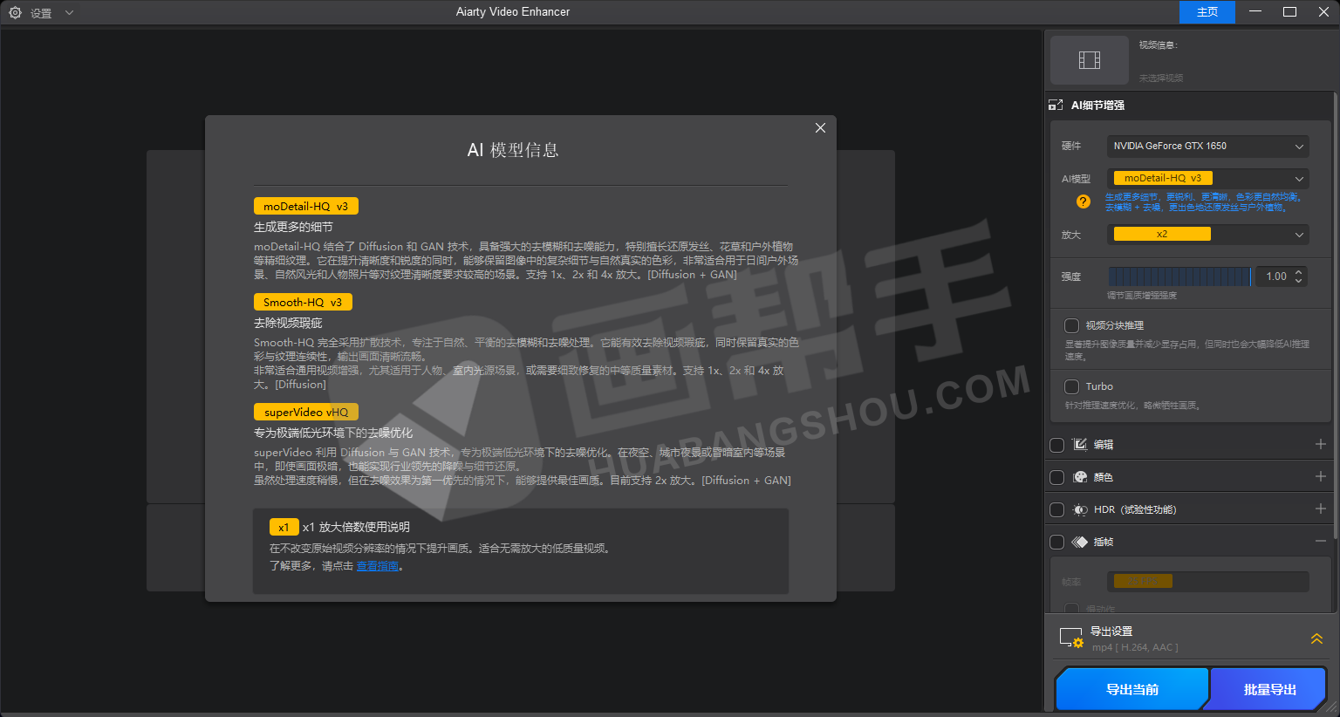Click the AI细节增强 panel pop-out icon
This screenshot has height=717, width=1340.
(x=1056, y=106)
